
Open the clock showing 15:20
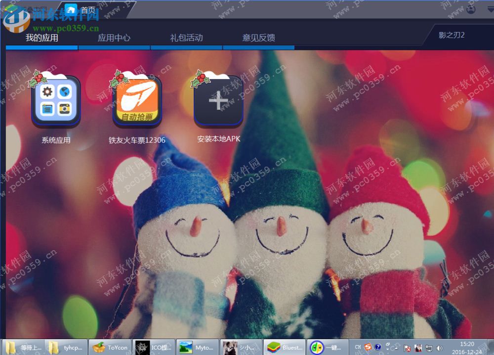[467, 348]
